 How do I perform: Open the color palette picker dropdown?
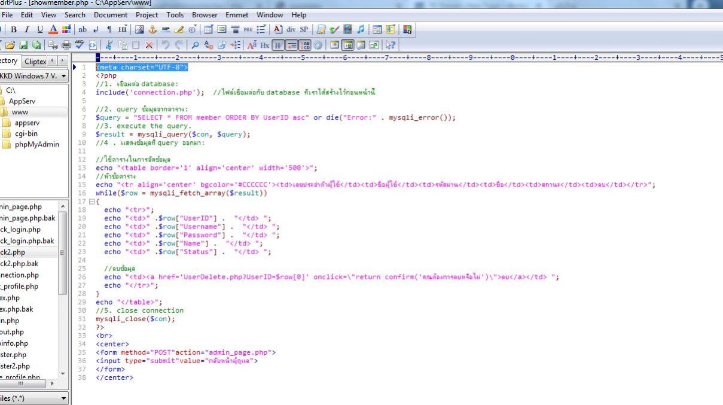click(66, 29)
